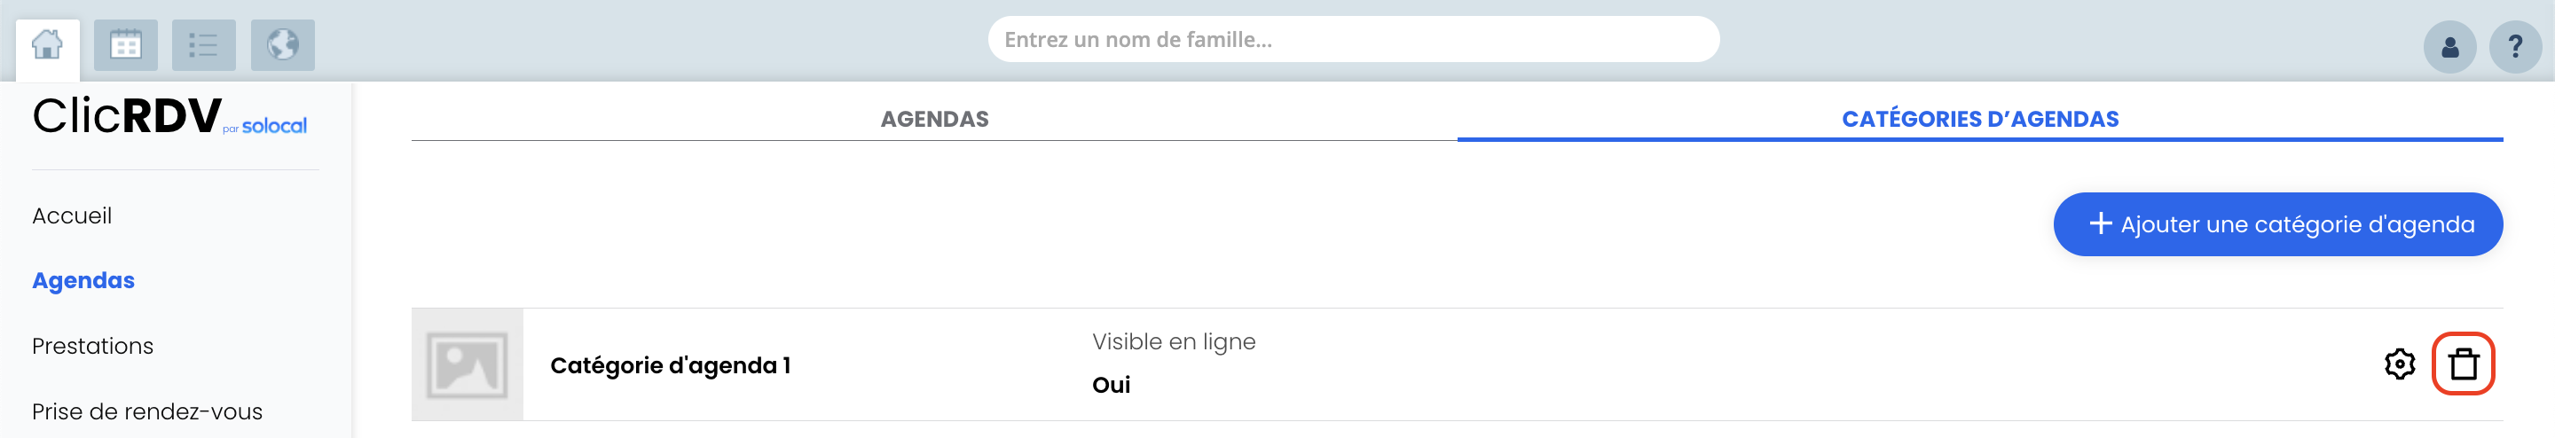The width and height of the screenshot is (2555, 438).
Task: Open help via question mark icon
Action: click(x=2515, y=47)
